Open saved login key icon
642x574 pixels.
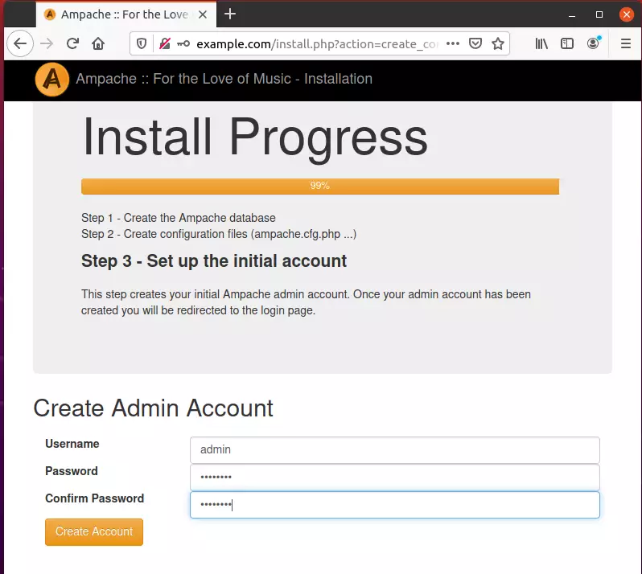[183, 43]
